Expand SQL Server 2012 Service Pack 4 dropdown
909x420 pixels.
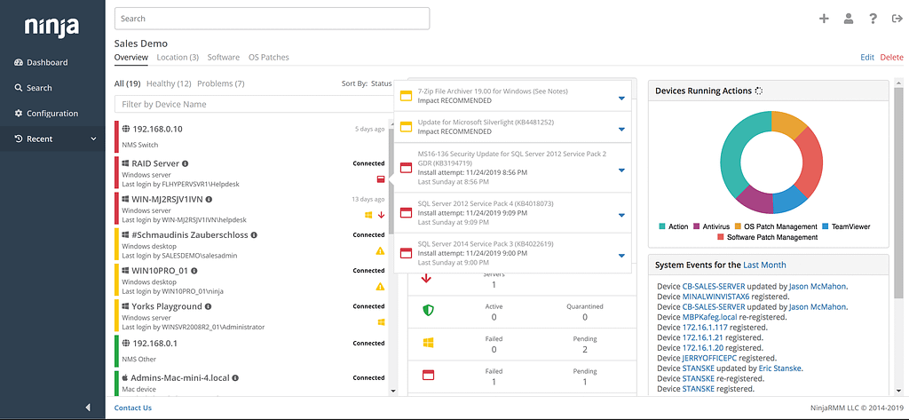pyautogui.click(x=621, y=216)
